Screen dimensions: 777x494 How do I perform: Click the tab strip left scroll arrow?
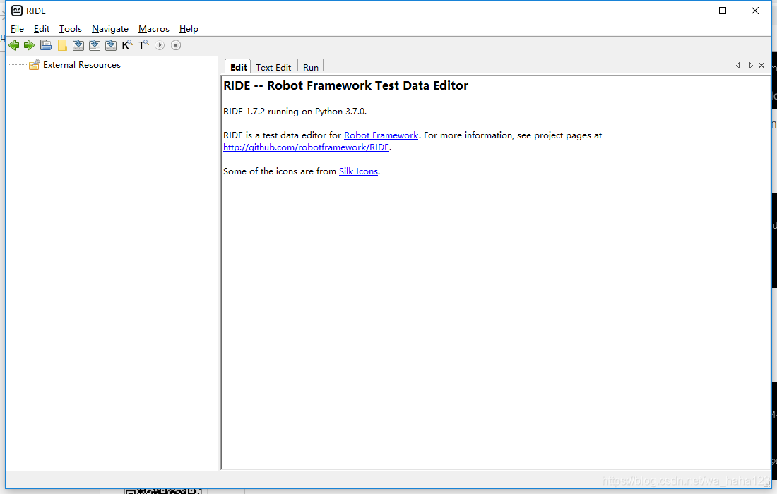point(738,66)
